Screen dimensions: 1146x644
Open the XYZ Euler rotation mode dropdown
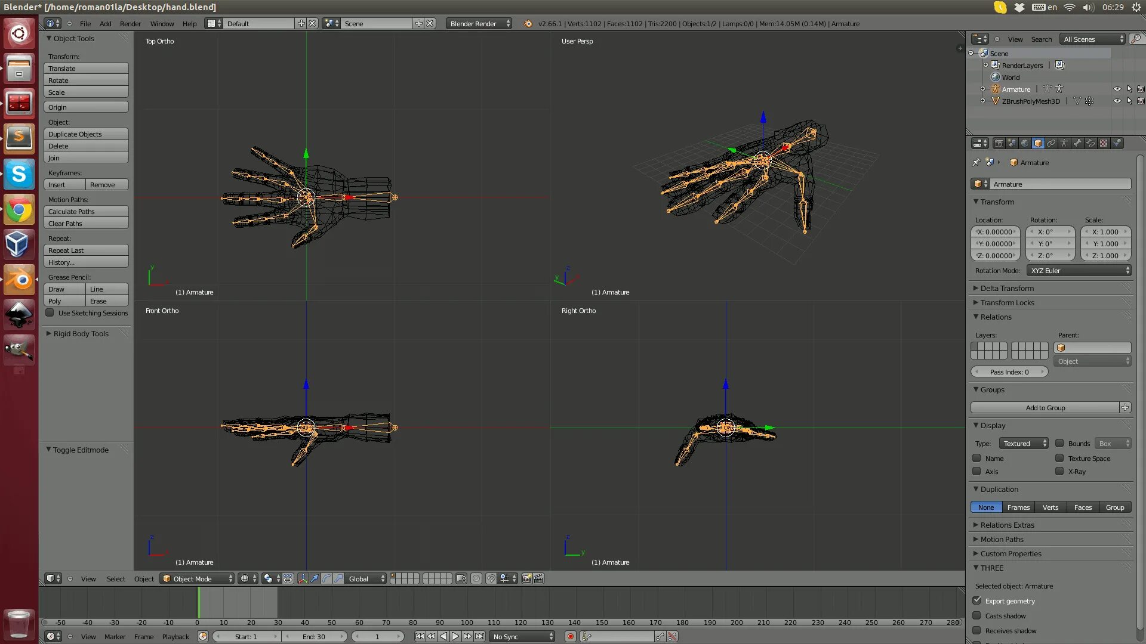(1079, 270)
